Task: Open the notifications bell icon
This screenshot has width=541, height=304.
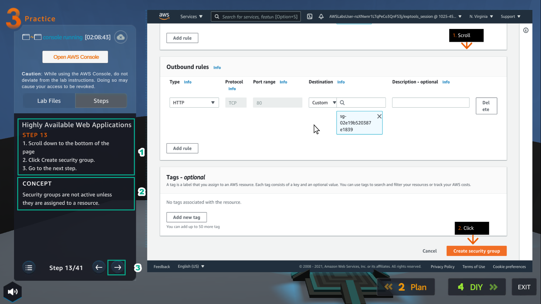Action: tap(321, 17)
